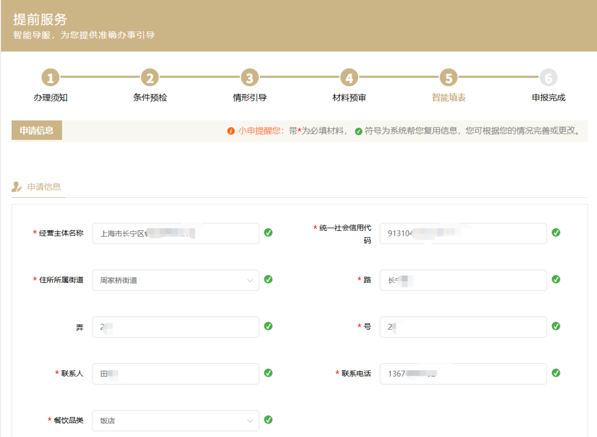Click the 申请信息 gold section header
Viewport: 597px width, 437px height.
click(x=36, y=131)
